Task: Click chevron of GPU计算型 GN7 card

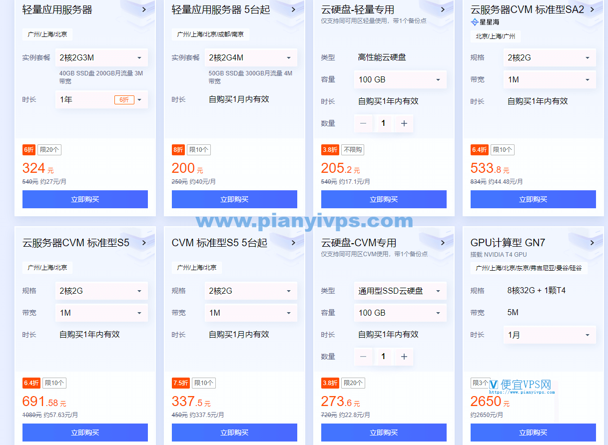Action: [x=592, y=243]
